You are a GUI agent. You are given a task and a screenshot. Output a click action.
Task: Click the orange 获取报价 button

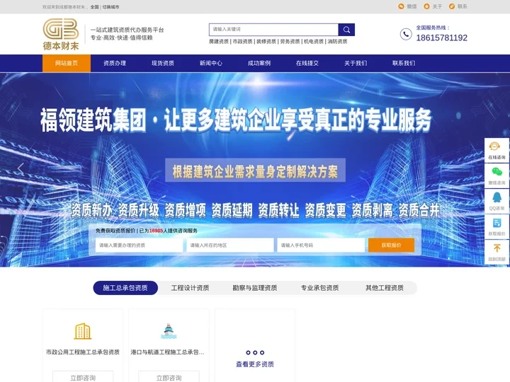(391, 245)
